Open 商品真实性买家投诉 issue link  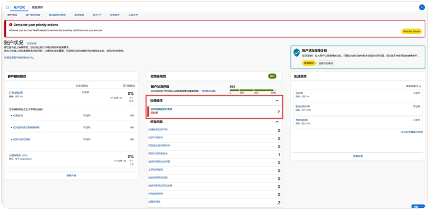click(x=159, y=146)
